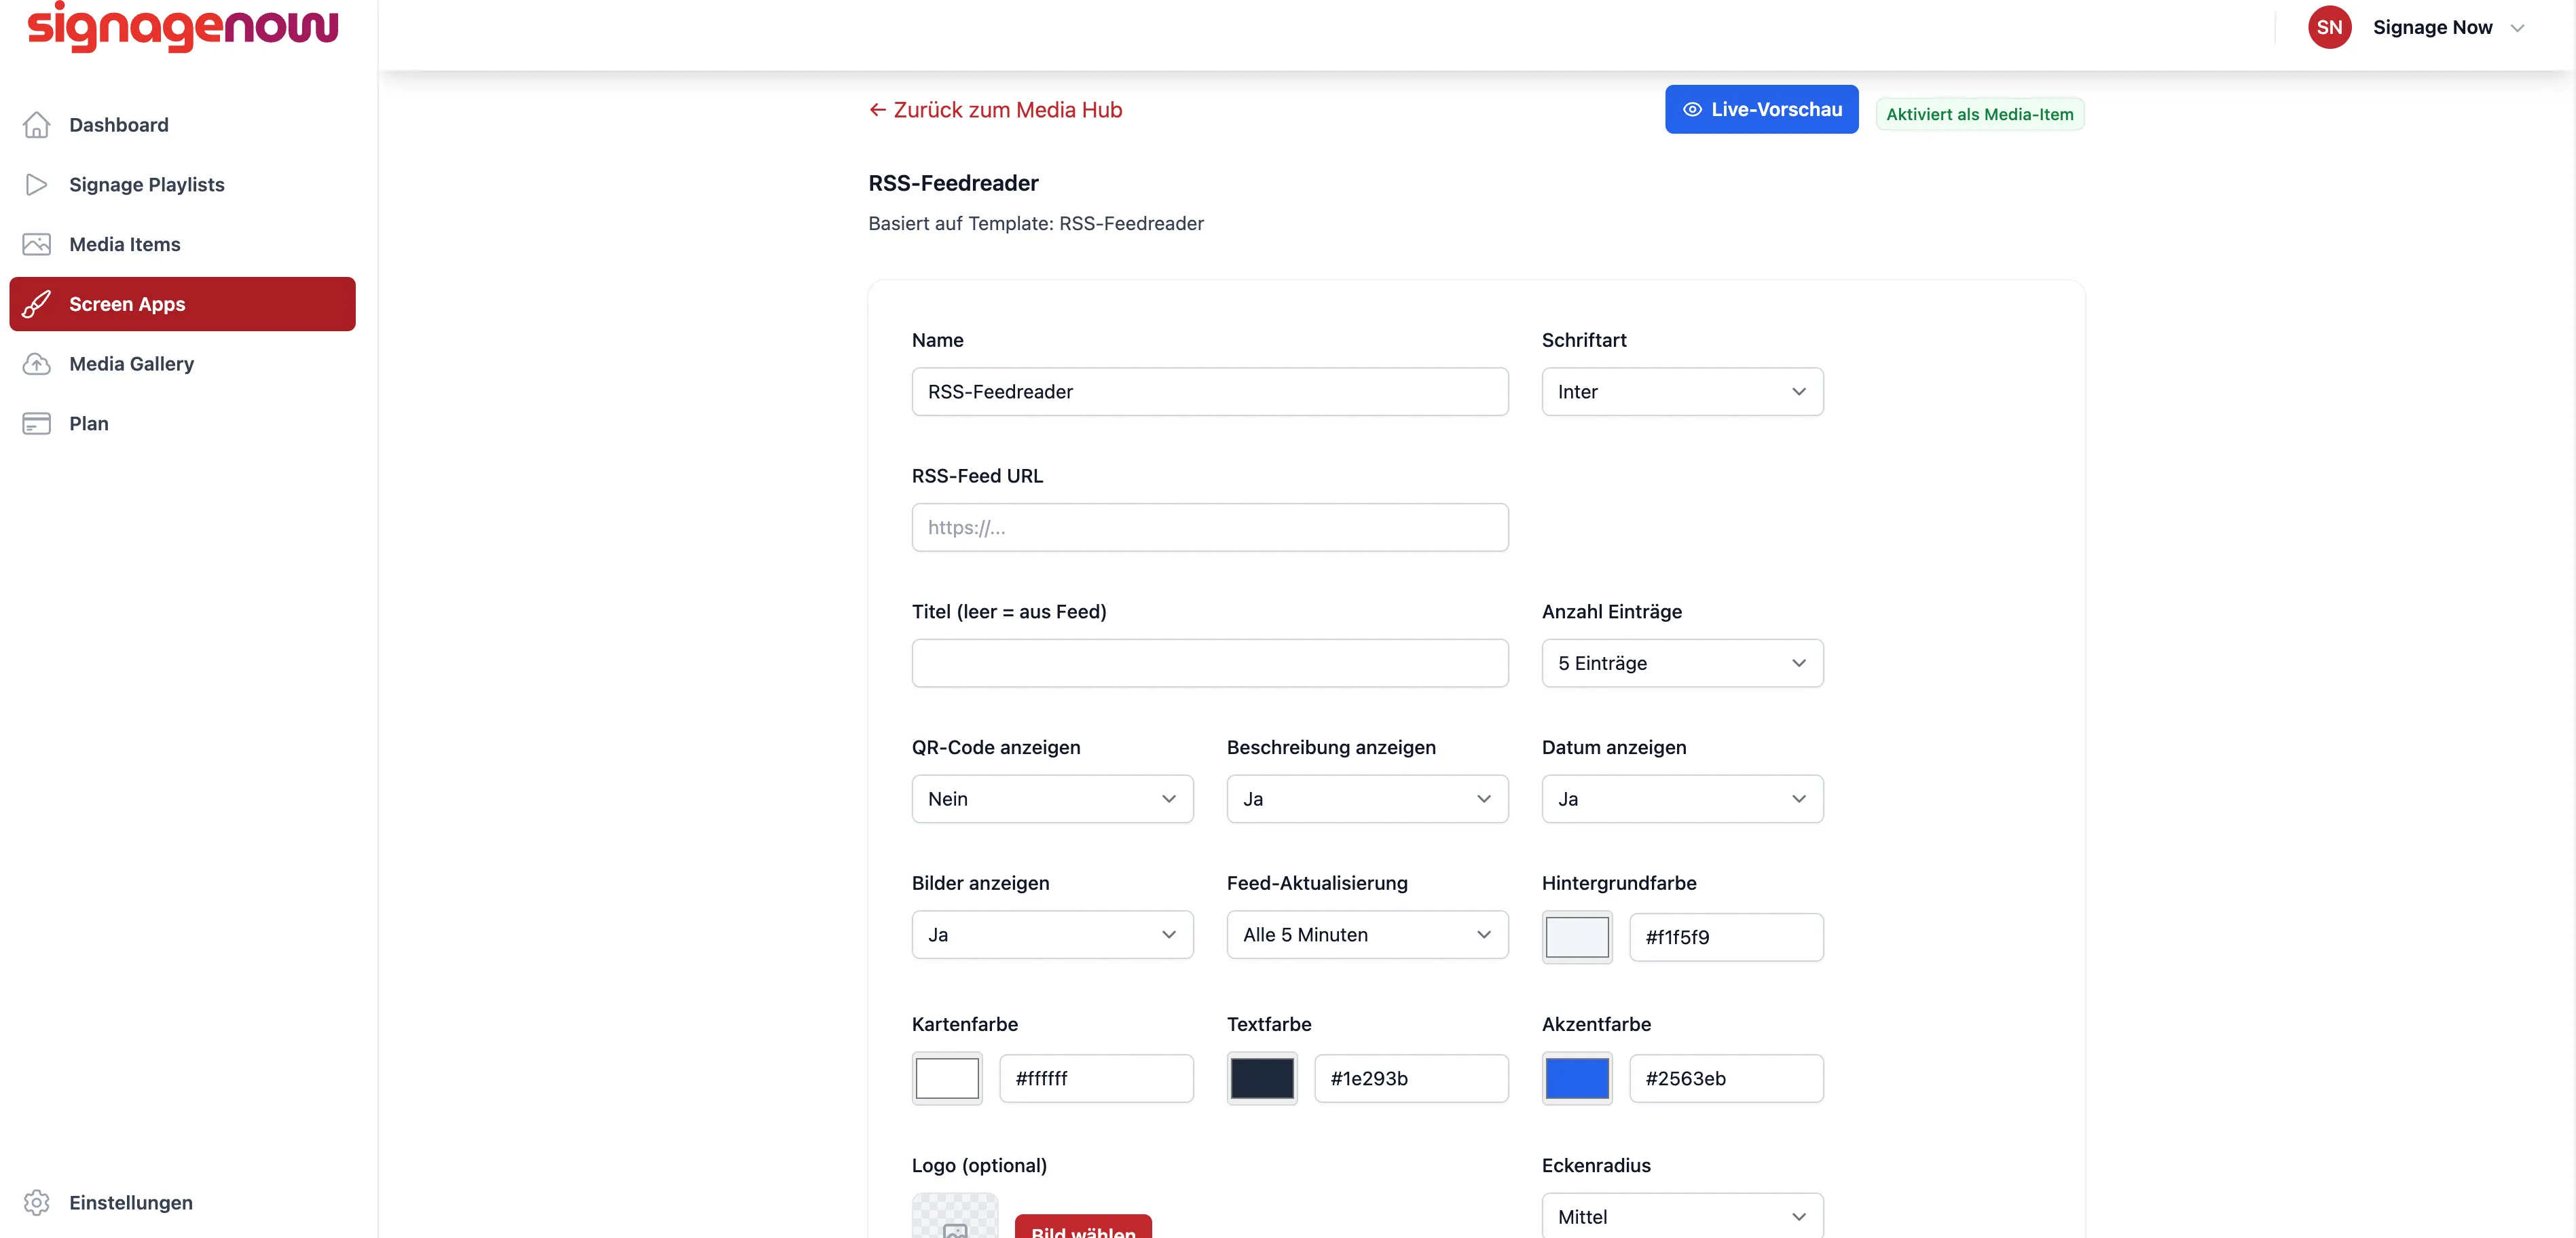Click the Dashboard home icon
This screenshot has height=1238, width=2576.
(37, 125)
